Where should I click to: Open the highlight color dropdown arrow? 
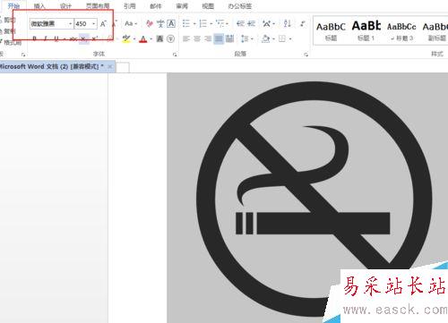coord(134,38)
